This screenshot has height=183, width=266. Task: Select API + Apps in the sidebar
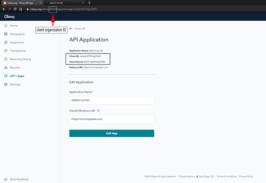(17, 76)
